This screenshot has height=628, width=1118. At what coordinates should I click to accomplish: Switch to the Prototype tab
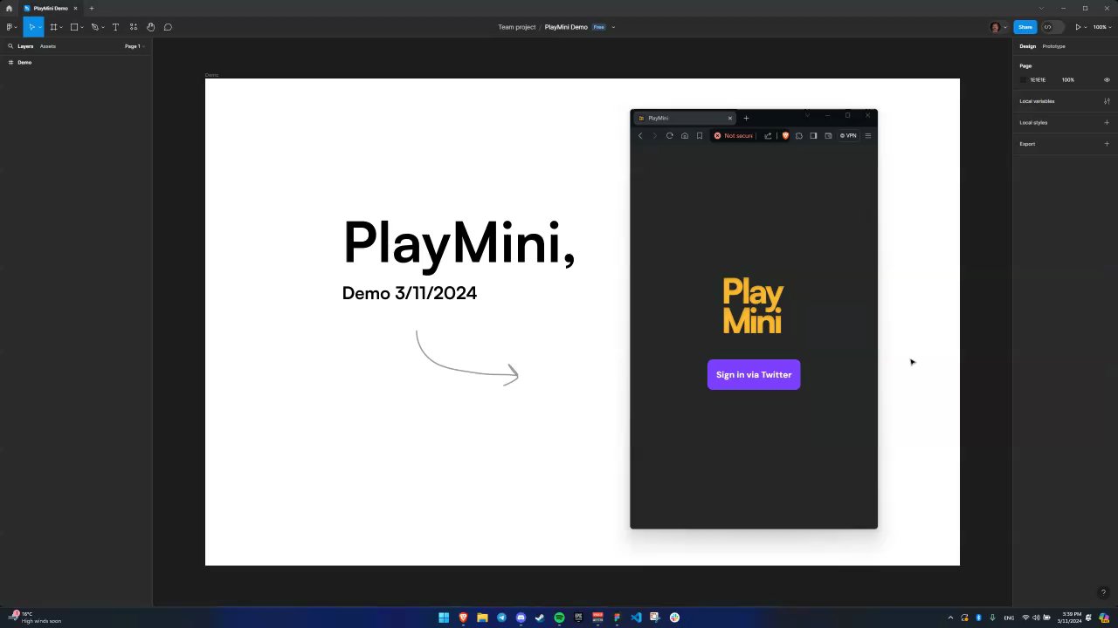pos(1053,46)
